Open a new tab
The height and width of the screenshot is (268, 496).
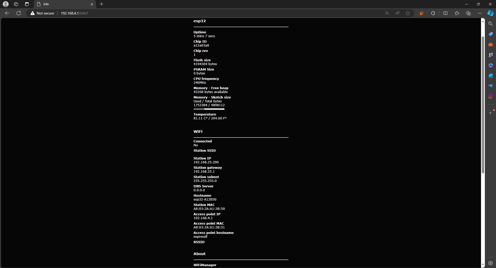point(102,4)
